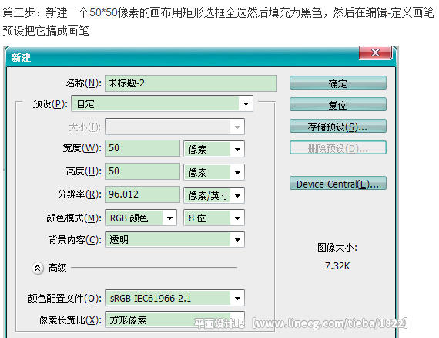Collapse the 高级 section chevron
Viewport: 439px width, 338px height.
38,268
